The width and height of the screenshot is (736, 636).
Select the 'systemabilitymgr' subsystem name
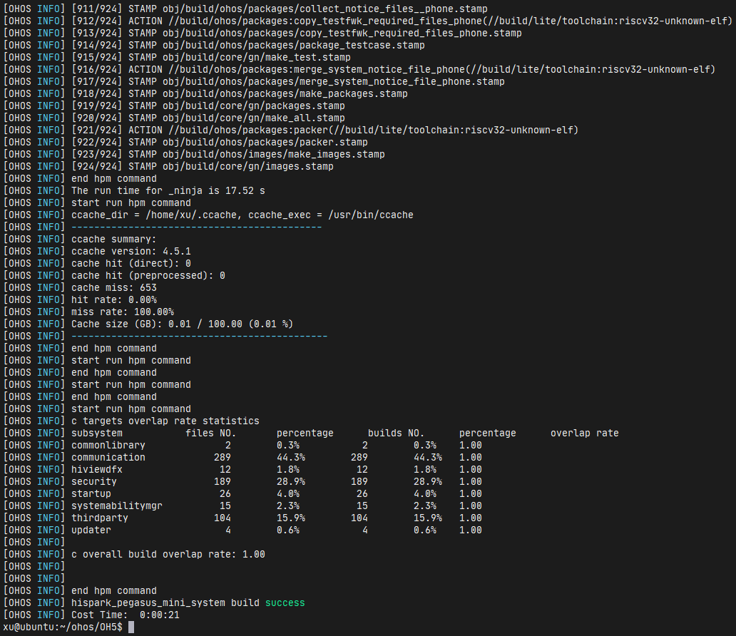click(117, 506)
